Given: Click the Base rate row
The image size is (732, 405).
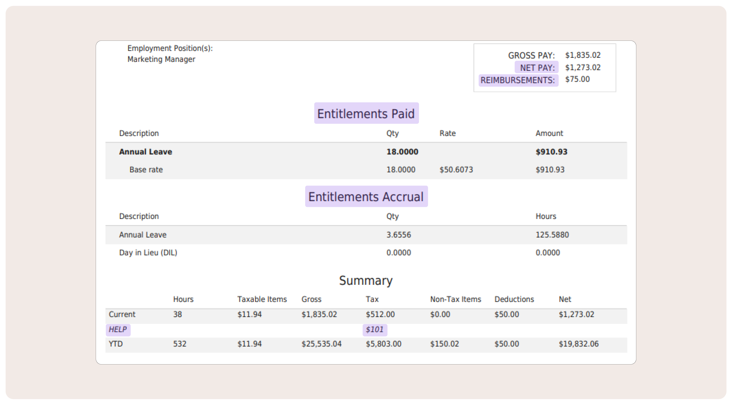Looking at the screenshot, I should (146, 170).
